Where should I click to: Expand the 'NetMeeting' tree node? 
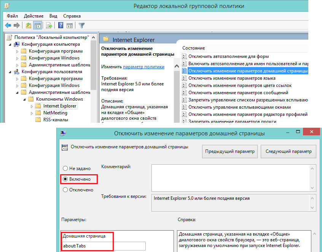point(32,113)
